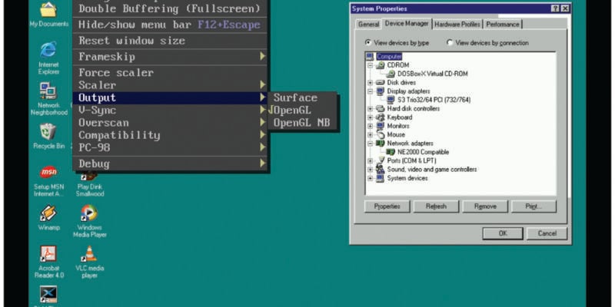615x307 pixels.
Task: Click the System devices category icon
Action: pos(381,178)
